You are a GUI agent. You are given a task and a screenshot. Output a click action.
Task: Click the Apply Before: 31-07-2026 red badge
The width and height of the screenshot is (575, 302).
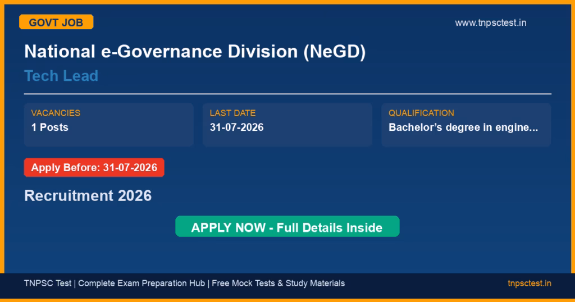[x=94, y=167]
